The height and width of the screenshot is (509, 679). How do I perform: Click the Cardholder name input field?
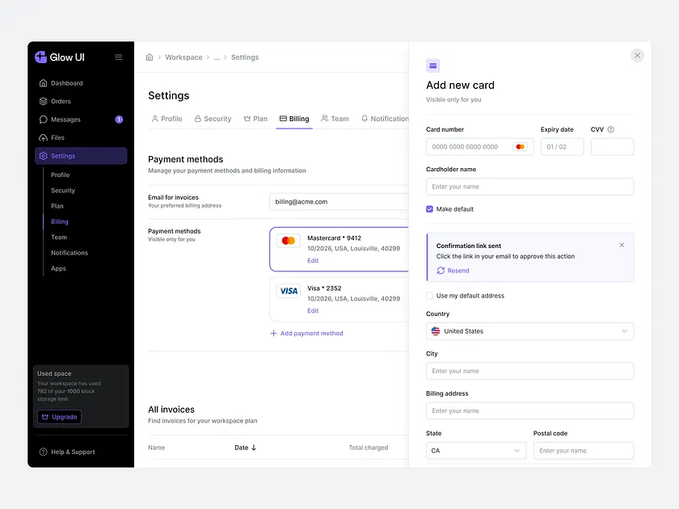tap(529, 186)
